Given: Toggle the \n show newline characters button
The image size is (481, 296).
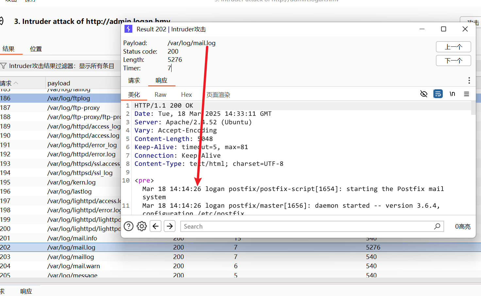Looking at the screenshot, I should coord(452,94).
